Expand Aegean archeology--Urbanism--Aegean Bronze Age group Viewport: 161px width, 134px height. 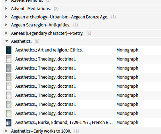6,17
